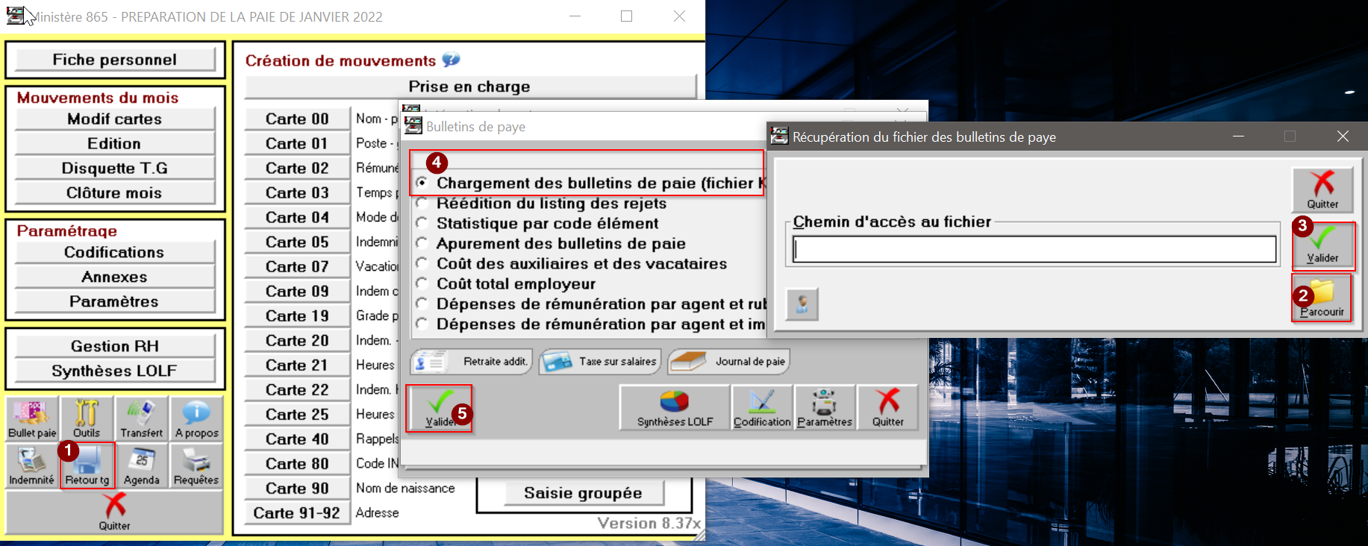Open the Bullet paie tool
The image size is (1368, 546).
click(32, 418)
